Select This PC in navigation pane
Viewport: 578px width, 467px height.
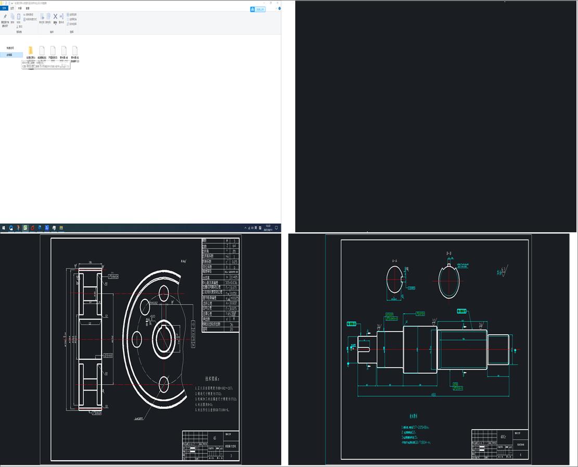click(10, 55)
